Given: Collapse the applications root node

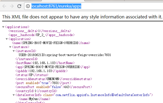Looking at the screenshot, I should pos(3,27).
